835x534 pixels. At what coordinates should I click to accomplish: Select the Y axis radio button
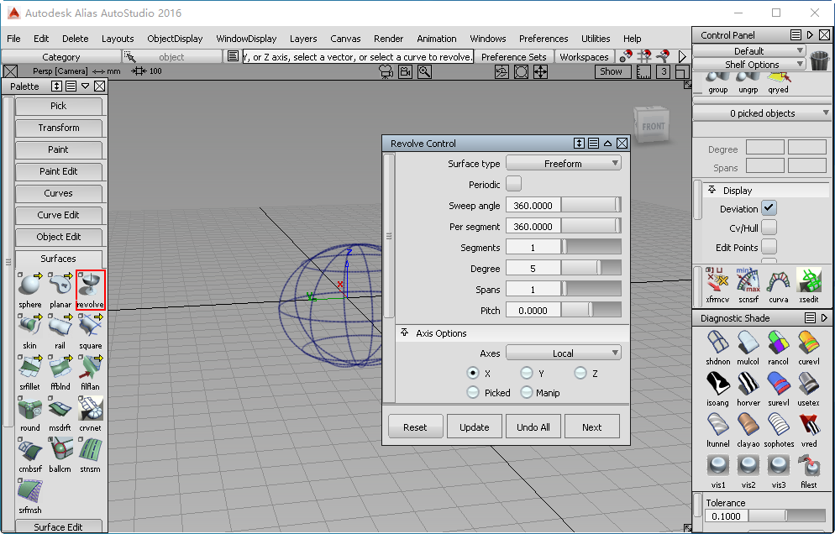[526, 373]
